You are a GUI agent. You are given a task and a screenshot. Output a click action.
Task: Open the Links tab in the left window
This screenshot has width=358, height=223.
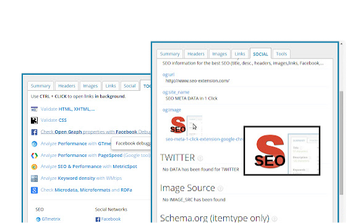pyautogui.click(x=111, y=86)
